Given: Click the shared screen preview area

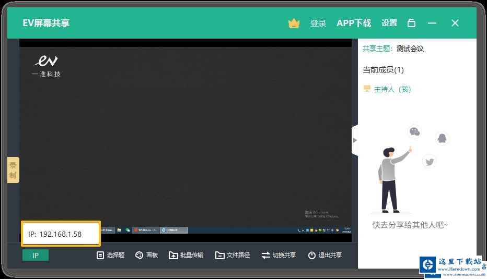Looking at the screenshot, I should pos(185,140).
